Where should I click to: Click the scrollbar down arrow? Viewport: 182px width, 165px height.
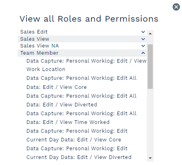click(x=150, y=158)
